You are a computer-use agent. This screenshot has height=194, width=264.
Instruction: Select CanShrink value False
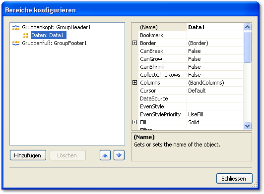(215, 67)
